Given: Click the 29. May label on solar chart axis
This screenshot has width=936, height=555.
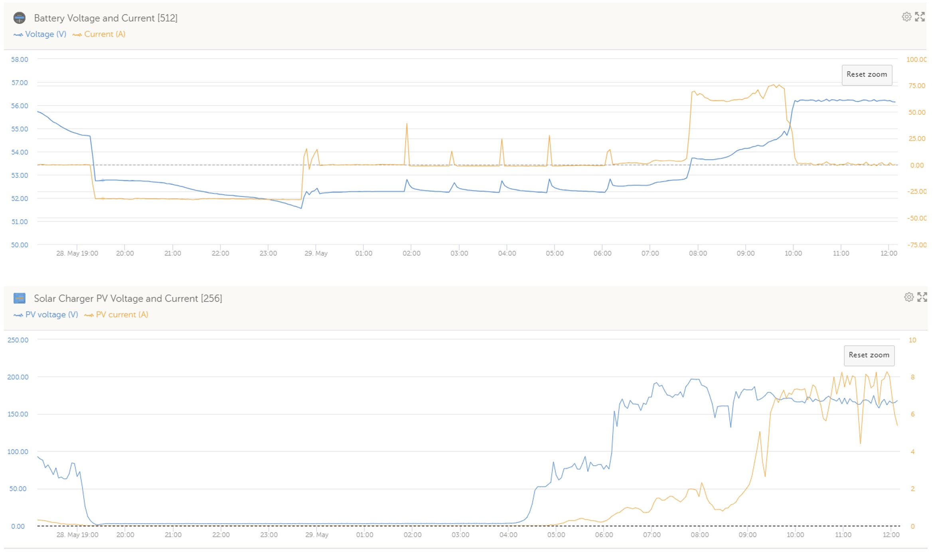Looking at the screenshot, I should [x=316, y=535].
